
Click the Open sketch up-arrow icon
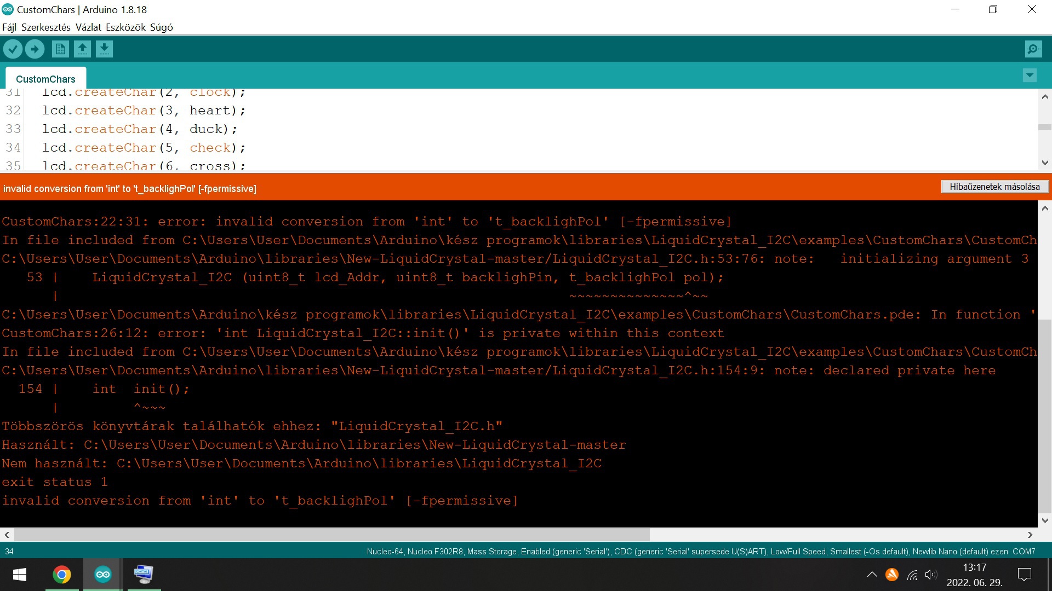click(x=82, y=49)
